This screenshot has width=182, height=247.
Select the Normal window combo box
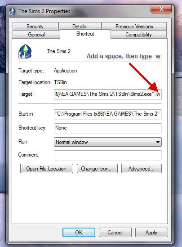coord(108,142)
